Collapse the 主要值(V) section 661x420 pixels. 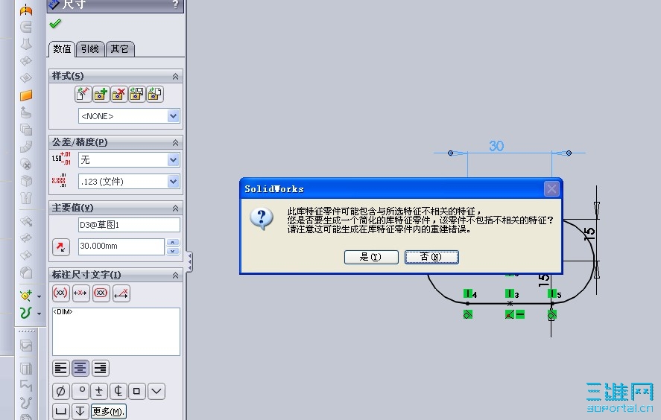[175, 208]
